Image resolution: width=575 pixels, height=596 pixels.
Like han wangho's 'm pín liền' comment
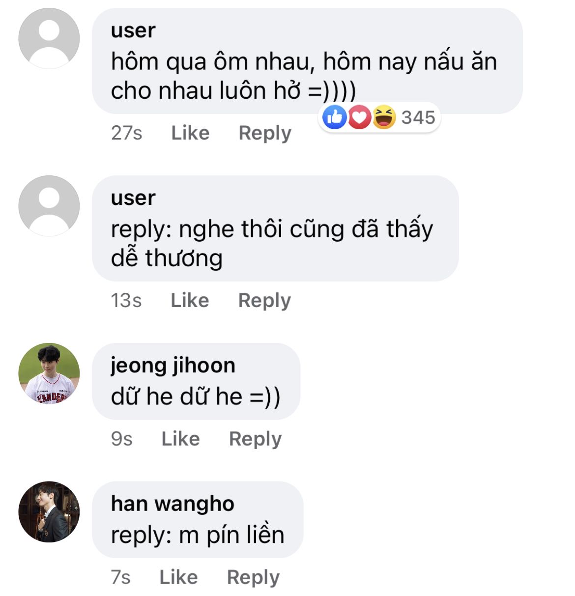(178, 577)
